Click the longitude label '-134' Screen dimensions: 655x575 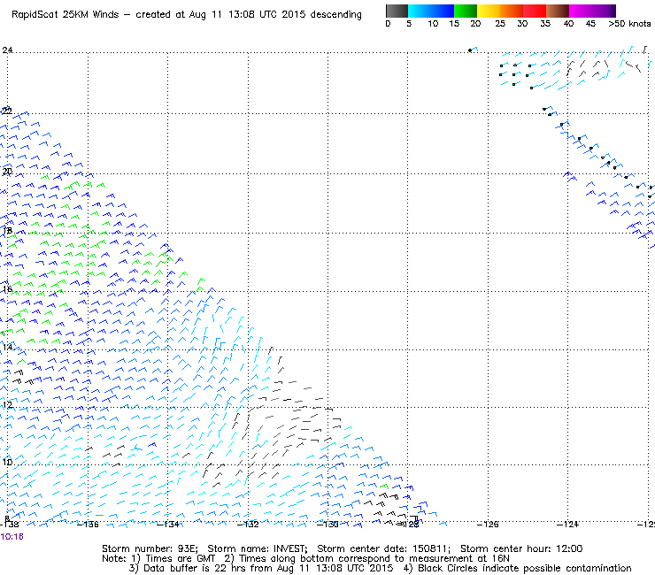[x=168, y=525]
